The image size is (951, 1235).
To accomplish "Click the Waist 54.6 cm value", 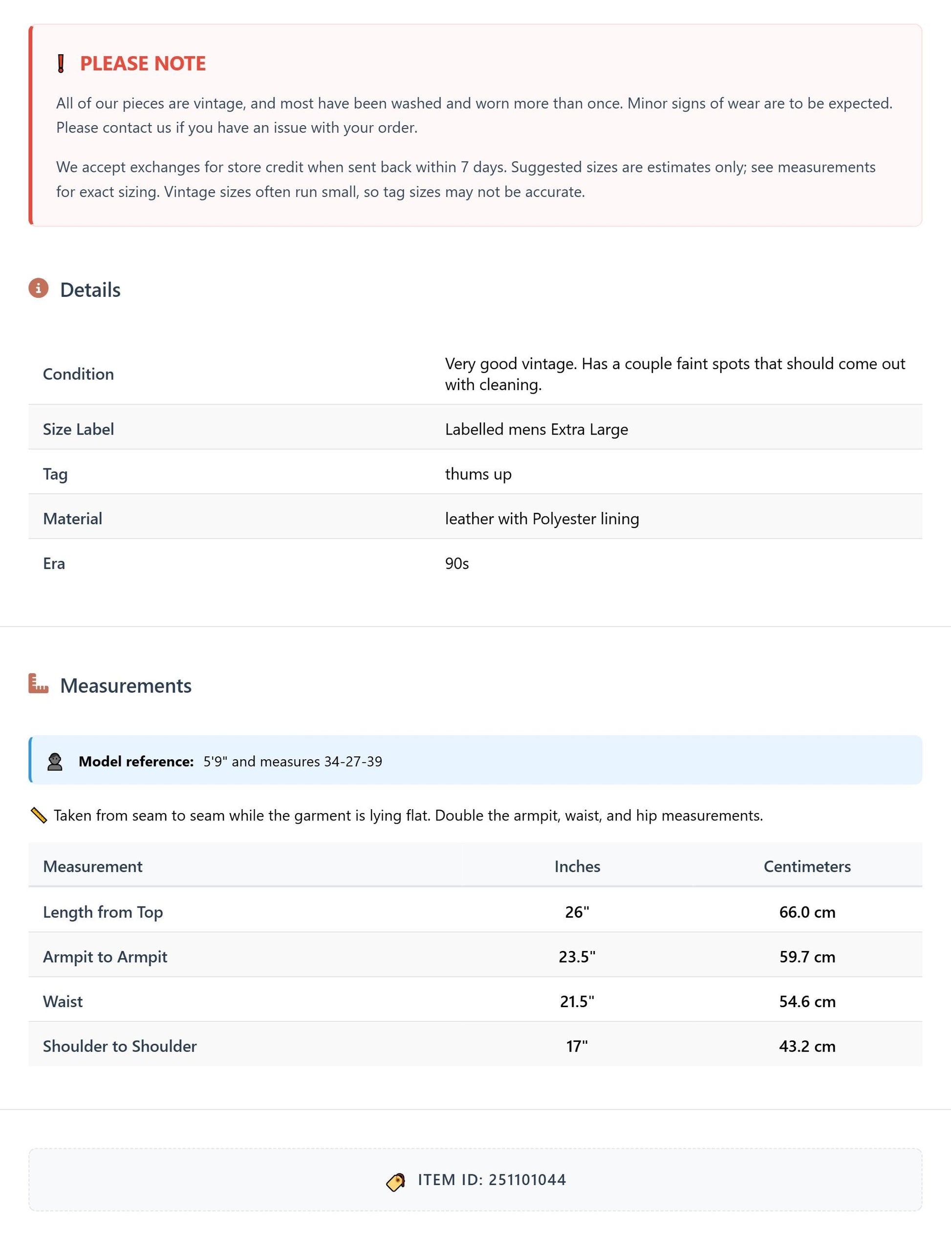I will pos(807,1001).
